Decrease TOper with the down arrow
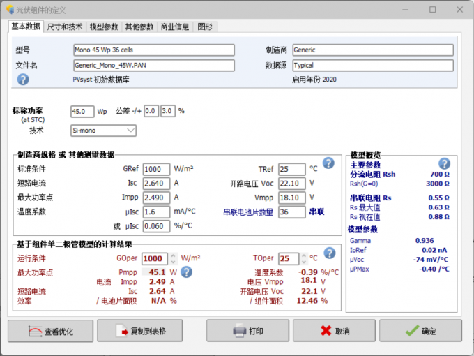The width and height of the screenshot is (474, 356). point(304,262)
